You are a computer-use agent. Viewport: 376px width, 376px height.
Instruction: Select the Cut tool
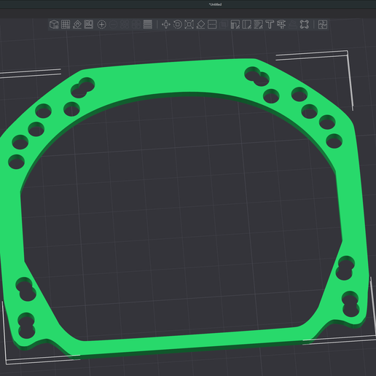(212, 25)
